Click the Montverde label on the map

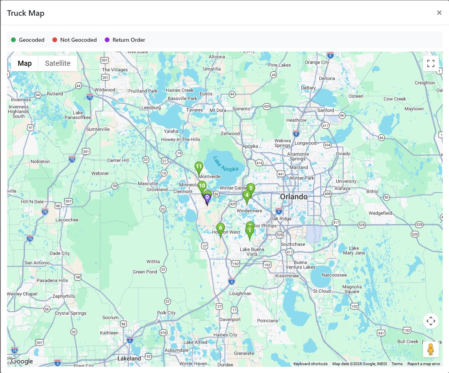pos(209,176)
